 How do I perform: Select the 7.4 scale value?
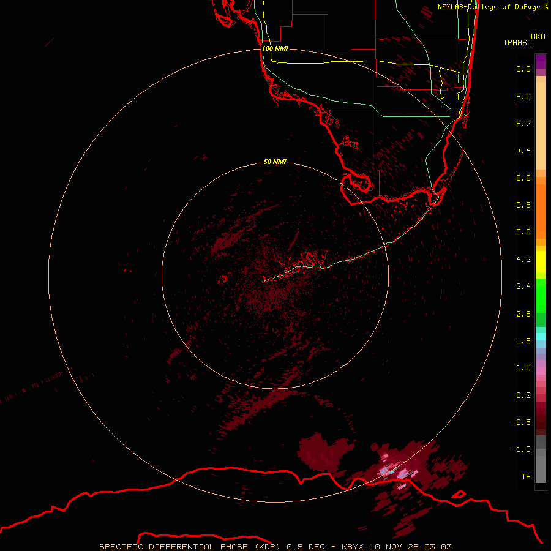(523, 151)
